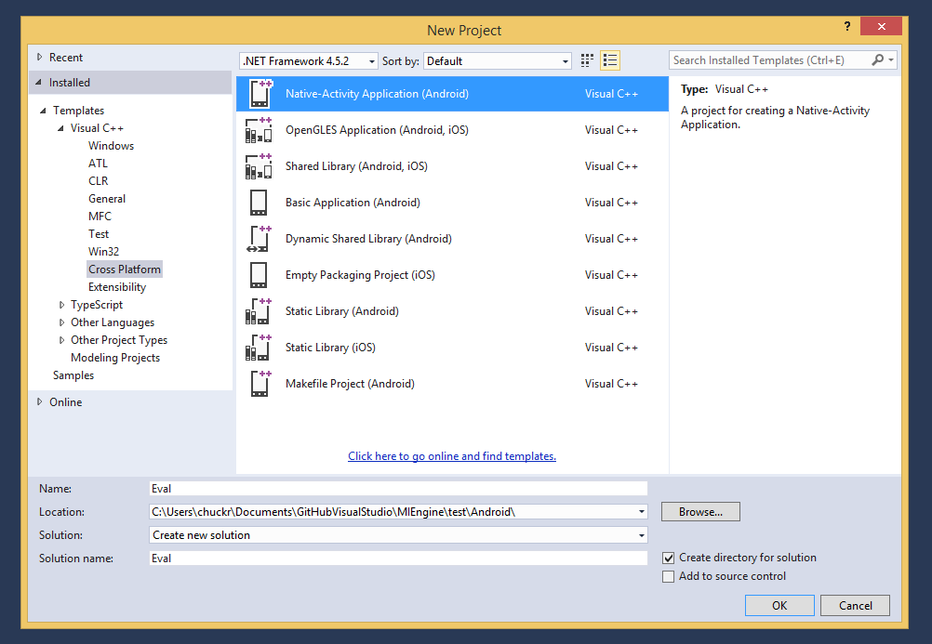932x644 pixels.
Task: Click into the project Name field
Action: pos(398,488)
